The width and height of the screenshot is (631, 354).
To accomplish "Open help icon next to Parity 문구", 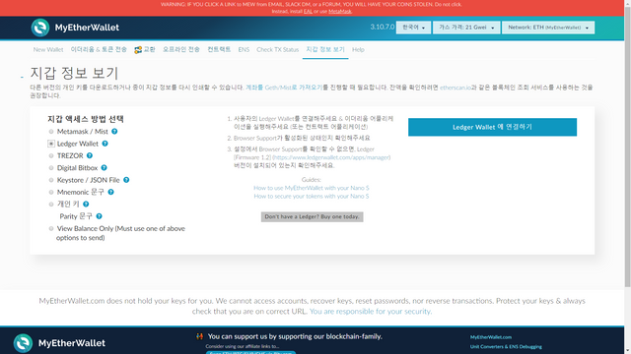I will 99,216.
